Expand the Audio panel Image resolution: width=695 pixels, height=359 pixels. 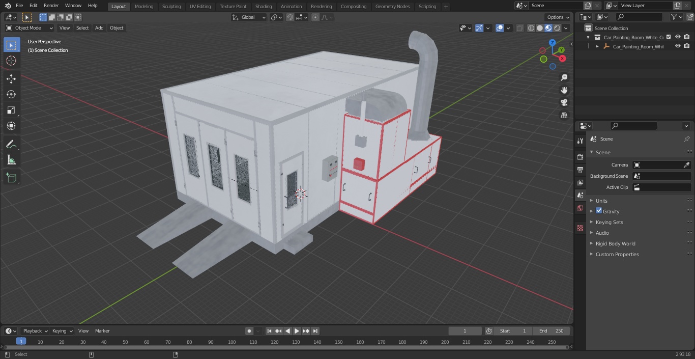pyautogui.click(x=602, y=233)
